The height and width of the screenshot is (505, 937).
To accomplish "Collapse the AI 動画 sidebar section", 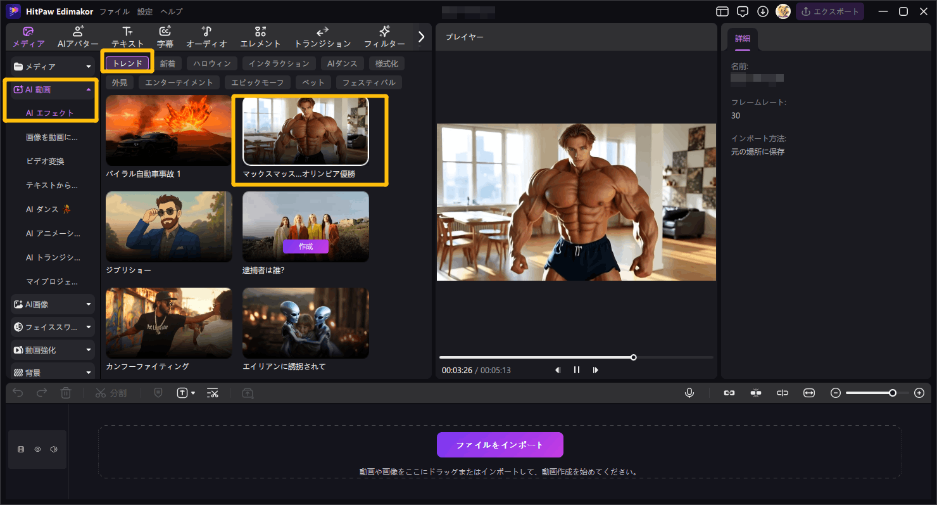I will coord(88,90).
